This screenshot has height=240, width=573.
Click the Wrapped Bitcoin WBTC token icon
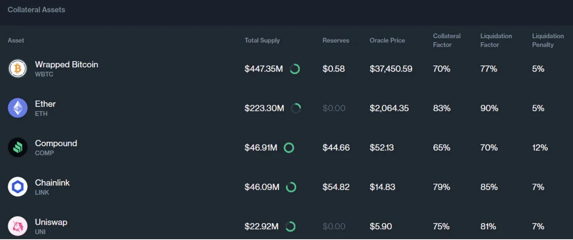18,69
